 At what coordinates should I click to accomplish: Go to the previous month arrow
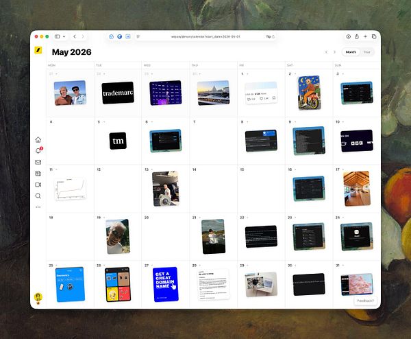(326, 52)
